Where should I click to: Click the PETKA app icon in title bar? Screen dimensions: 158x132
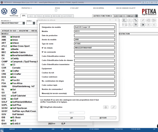(2, 2)
